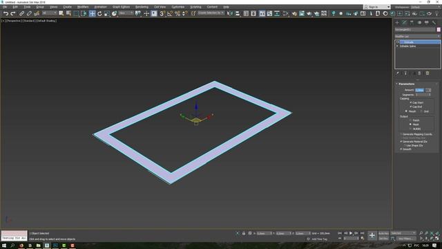Select the NURBS output radio button
442x249 pixels.
pyautogui.click(x=410, y=129)
